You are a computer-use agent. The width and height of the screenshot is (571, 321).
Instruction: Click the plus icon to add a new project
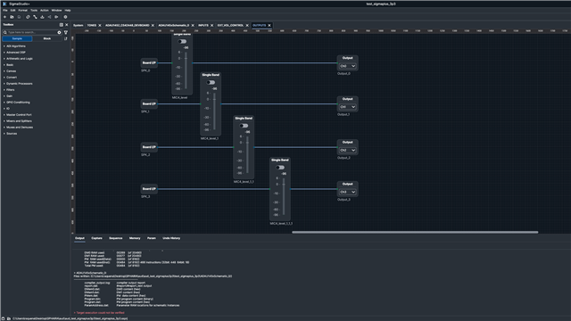(4, 17)
